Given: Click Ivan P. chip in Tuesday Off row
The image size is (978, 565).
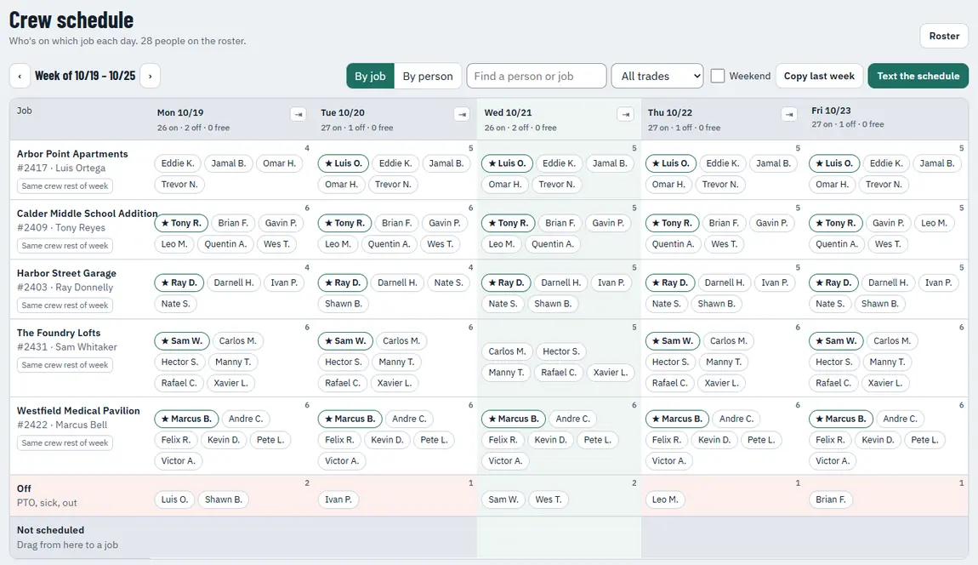Looking at the screenshot, I should tap(338, 499).
